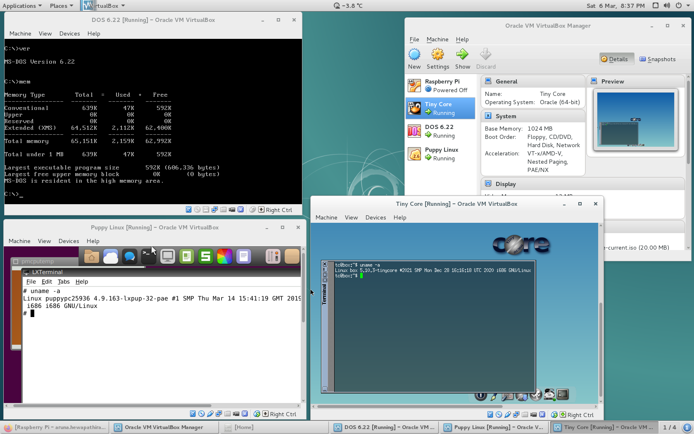The height and width of the screenshot is (434, 694).
Task: Open monitor display icon in Puppy dock
Action: click(167, 257)
